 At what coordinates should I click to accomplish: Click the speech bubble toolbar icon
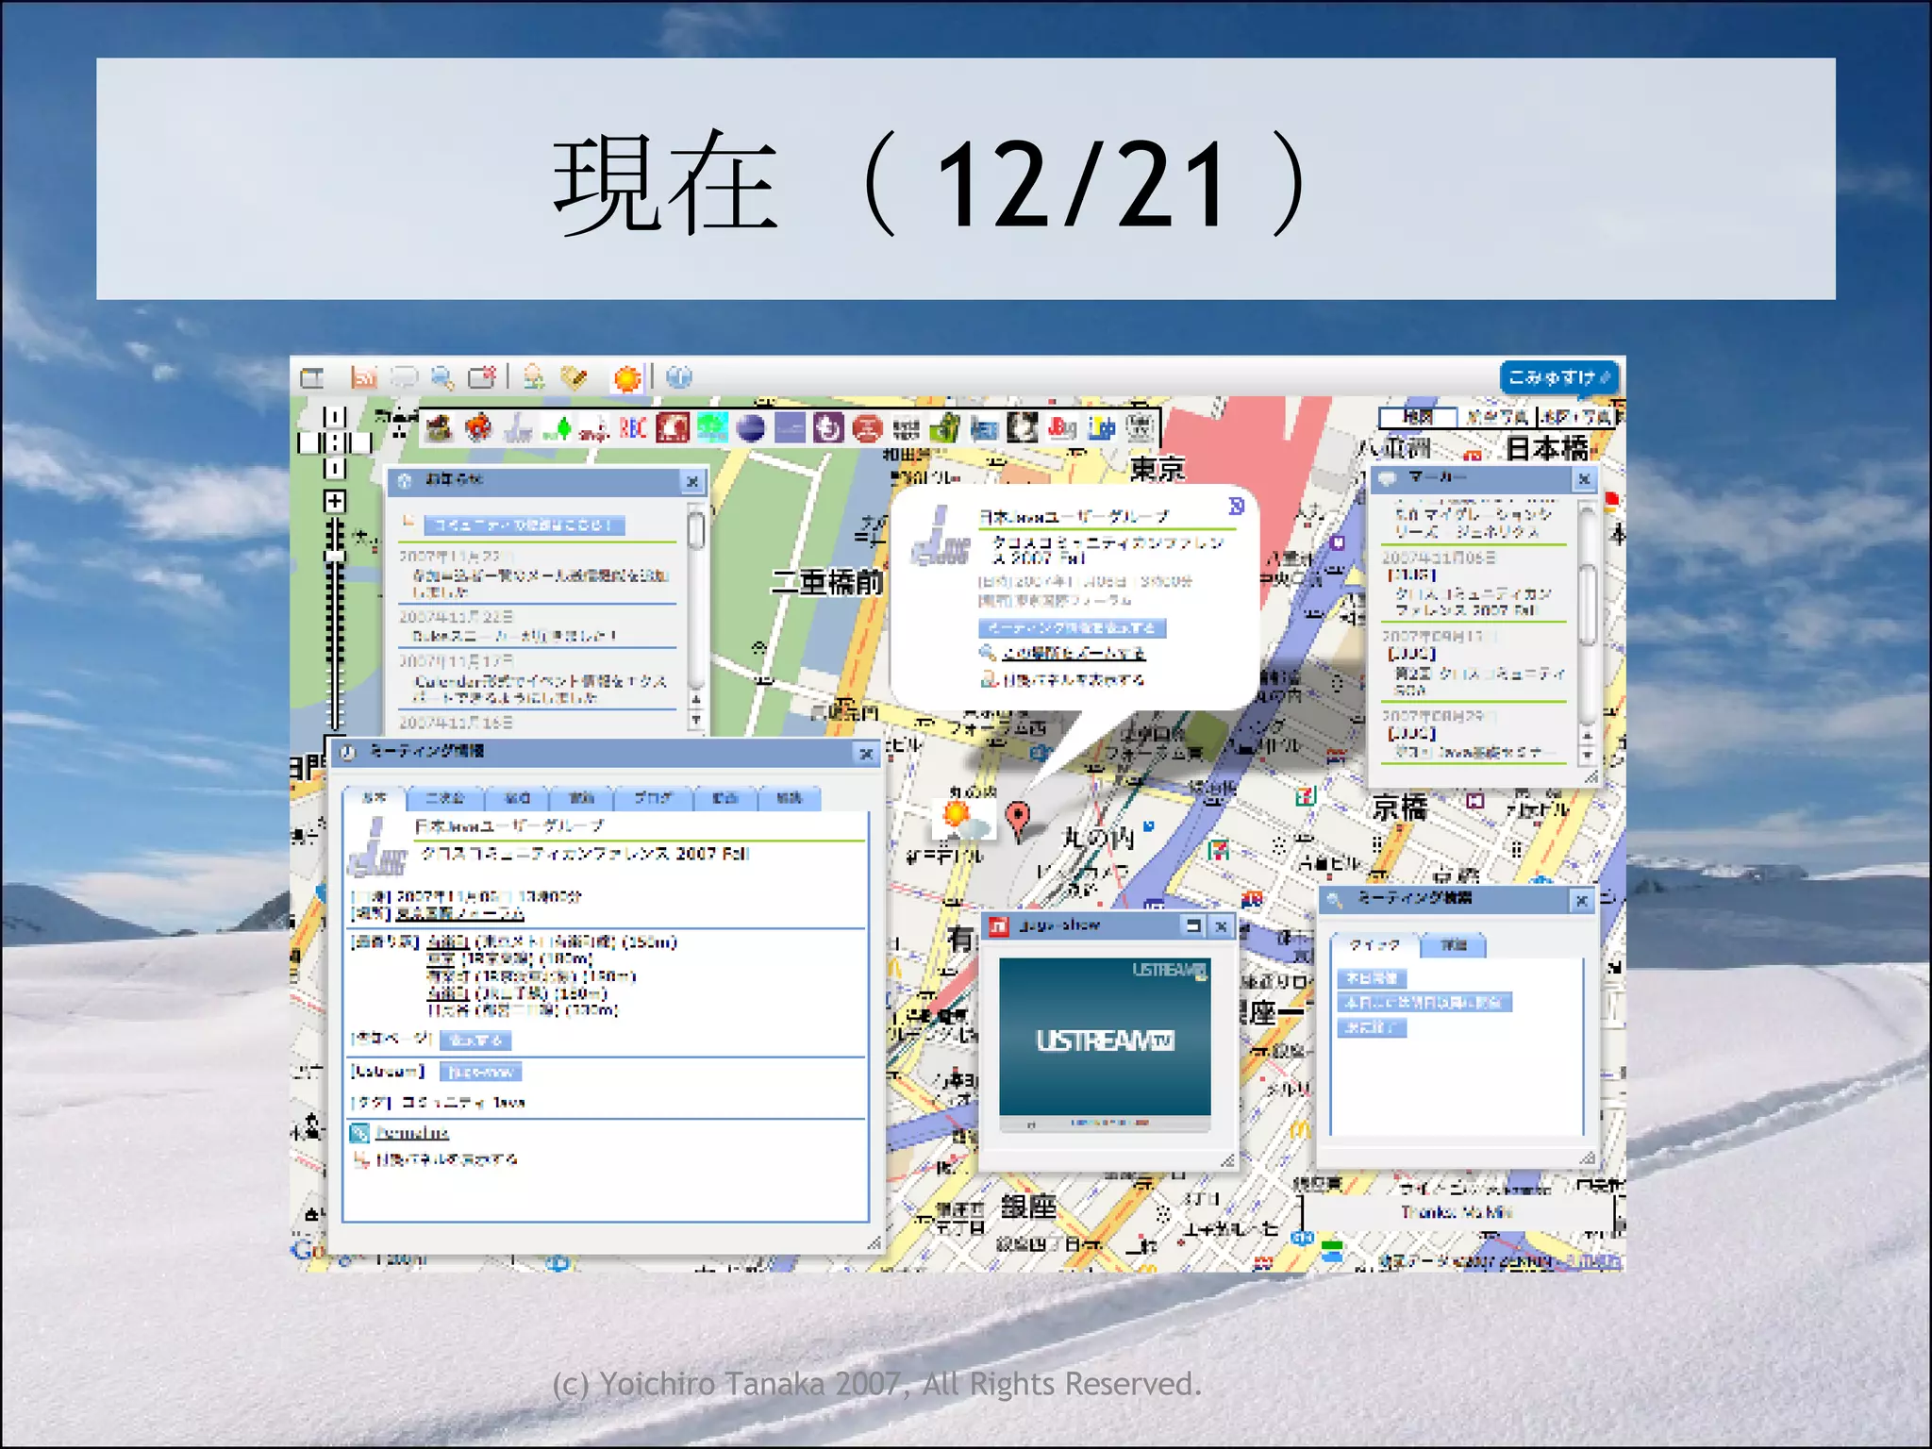click(404, 378)
